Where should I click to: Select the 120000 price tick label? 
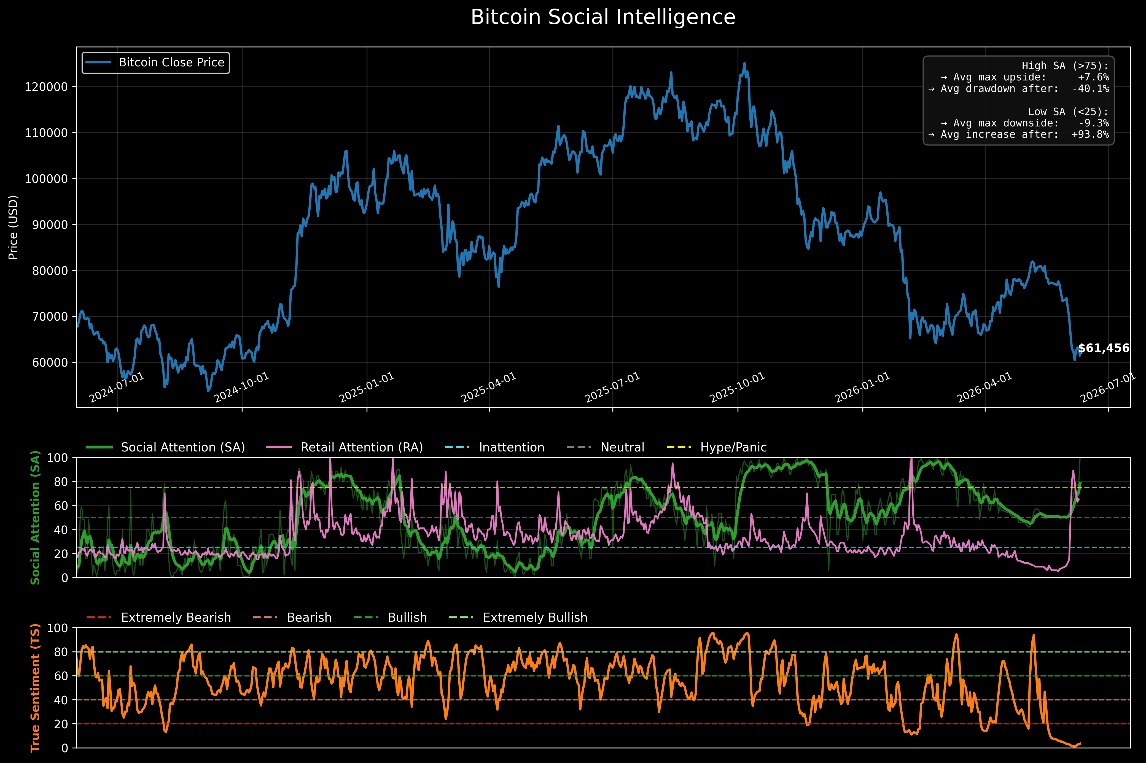click(46, 87)
